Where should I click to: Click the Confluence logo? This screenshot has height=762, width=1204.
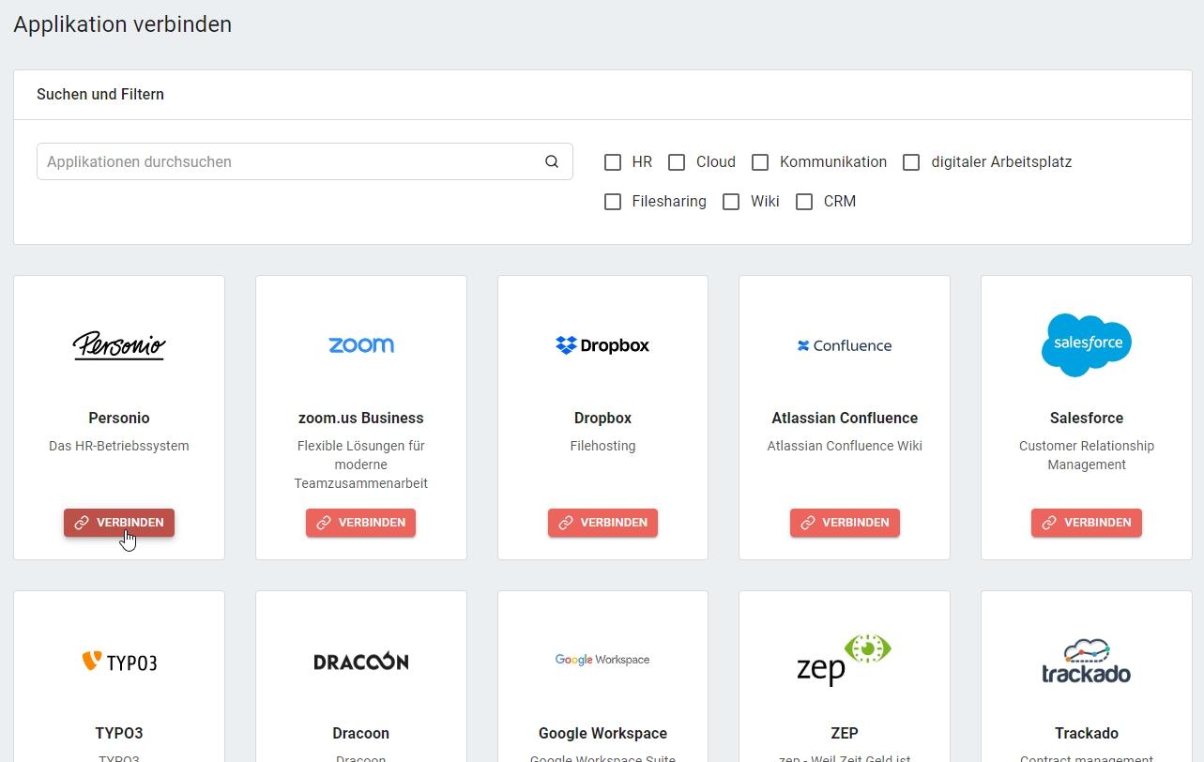(x=845, y=345)
